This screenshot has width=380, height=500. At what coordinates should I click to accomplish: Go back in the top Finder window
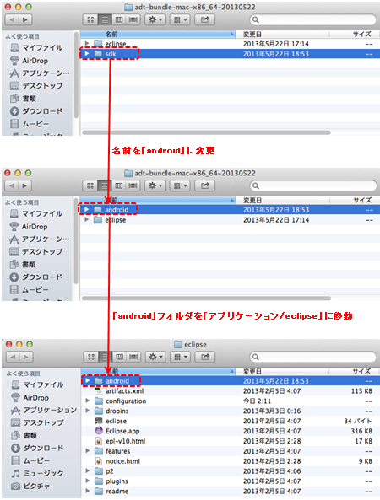12,19
